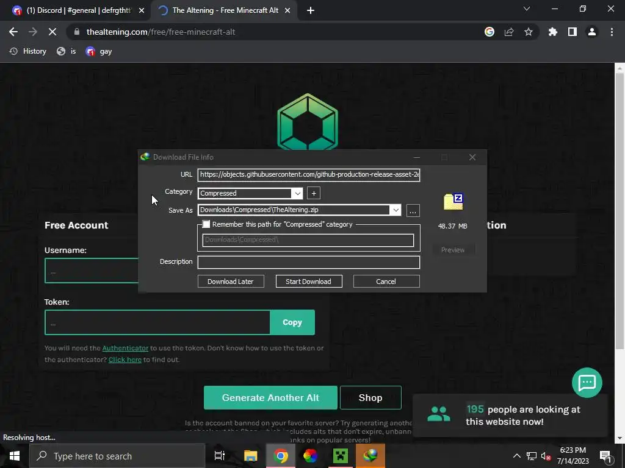625x468 pixels.
Task: Open the notification center icon
Action: pyautogui.click(x=605, y=456)
